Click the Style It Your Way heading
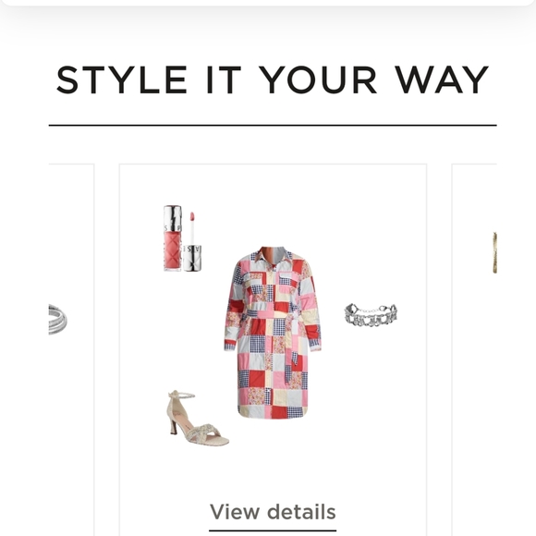Screen dimensions: 536x536 [x=273, y=79]
